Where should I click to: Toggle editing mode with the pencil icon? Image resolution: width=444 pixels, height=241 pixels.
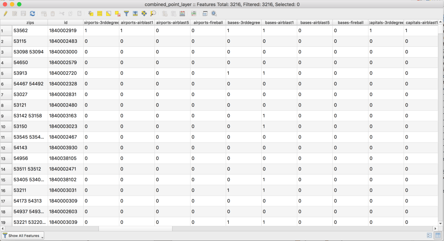tap(5, 14)
